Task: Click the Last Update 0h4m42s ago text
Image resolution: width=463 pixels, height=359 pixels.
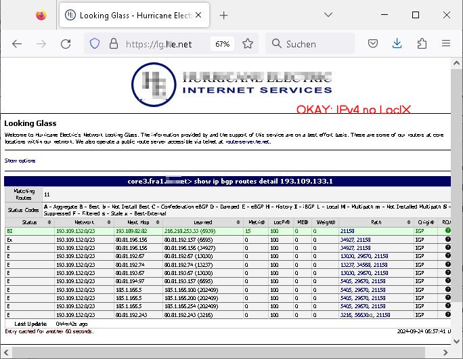Action: click(x=72, y=324)
